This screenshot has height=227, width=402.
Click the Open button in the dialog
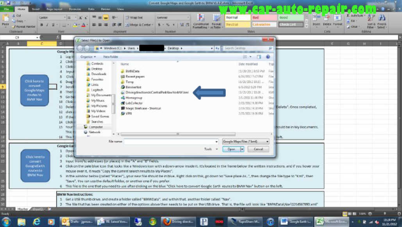tap(231, 149)
